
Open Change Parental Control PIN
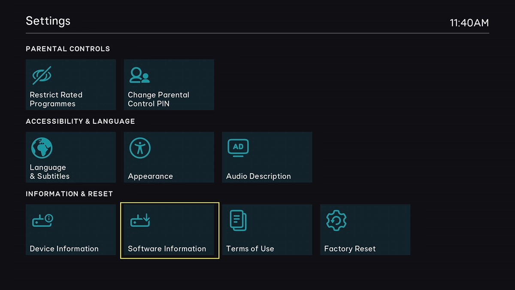[x=169, y=85]
